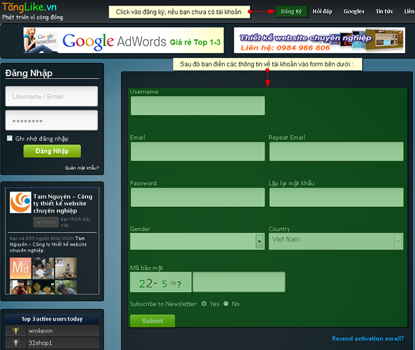Focus the registration Username field

click(198, 105)
